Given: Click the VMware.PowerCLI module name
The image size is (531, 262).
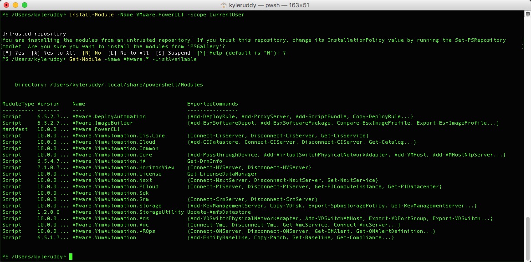Looking at the screenshot, I should (96, 129).
